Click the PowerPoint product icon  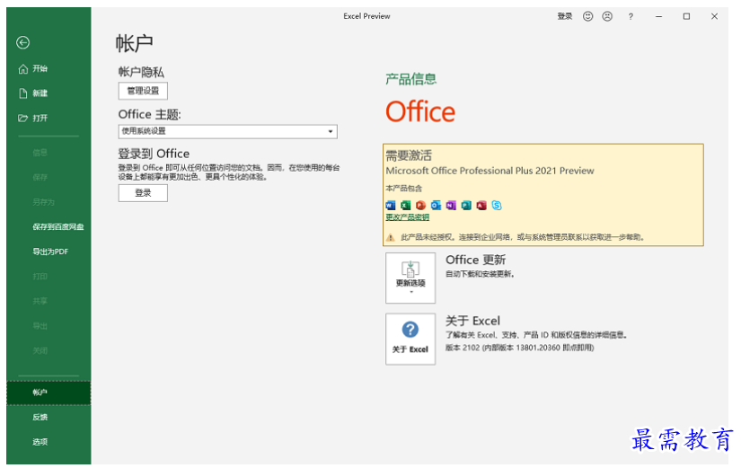pyautogui.click(x=420, y=205)
